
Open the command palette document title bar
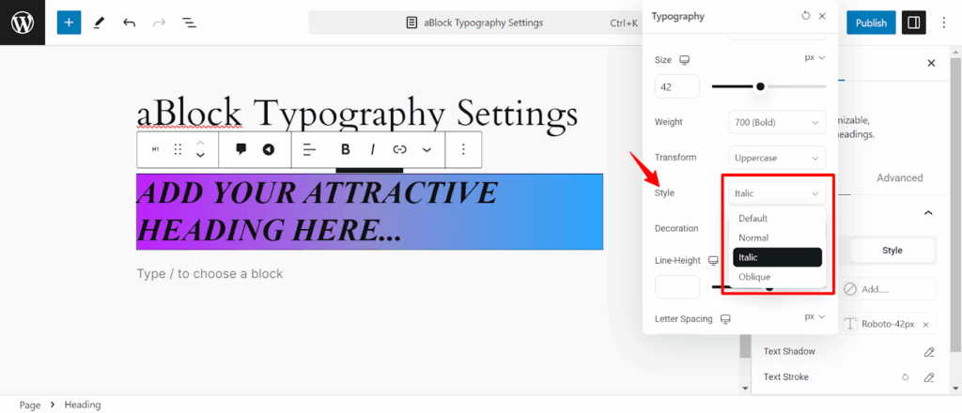pos(475,23)
